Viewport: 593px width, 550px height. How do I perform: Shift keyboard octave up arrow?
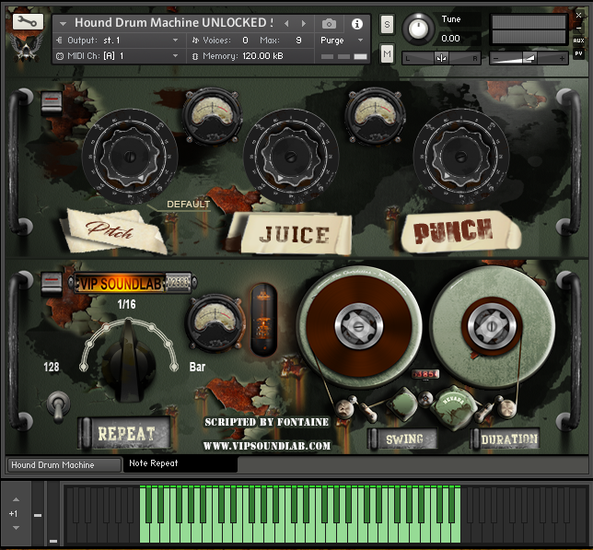[16, 499]
